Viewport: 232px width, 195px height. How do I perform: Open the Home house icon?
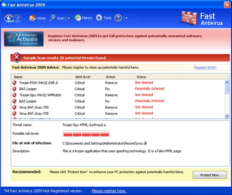click(32, 18)
